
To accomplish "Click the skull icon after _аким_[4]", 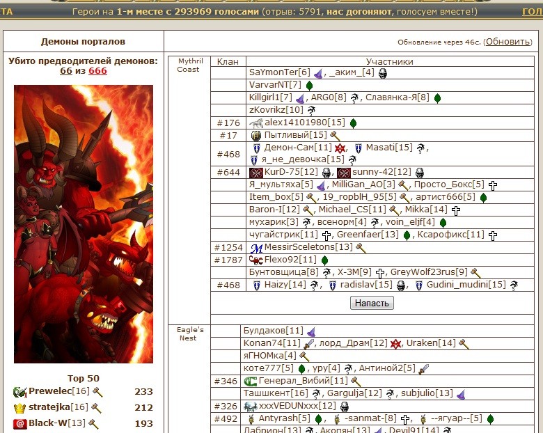I will click(382, 73).
